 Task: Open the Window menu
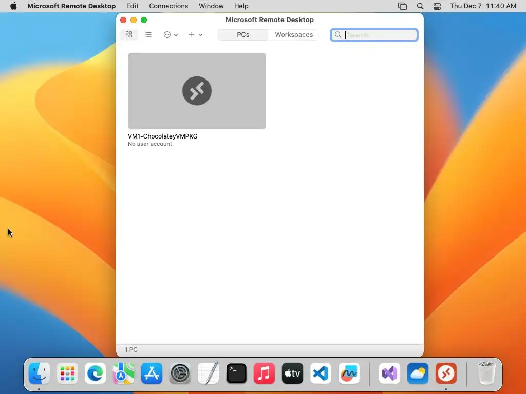click(x=211, y=6)
